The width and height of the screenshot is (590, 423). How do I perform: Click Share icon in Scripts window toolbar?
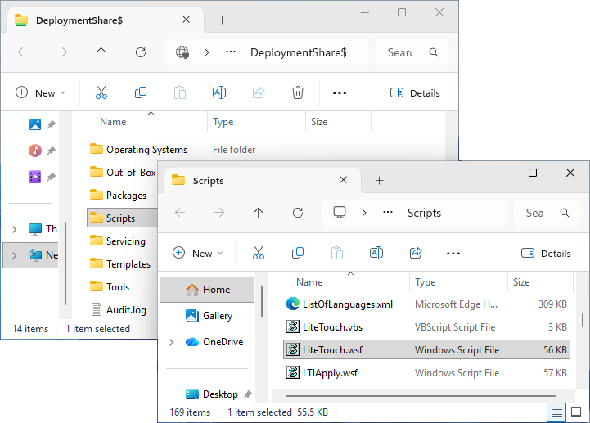(416, 253)
